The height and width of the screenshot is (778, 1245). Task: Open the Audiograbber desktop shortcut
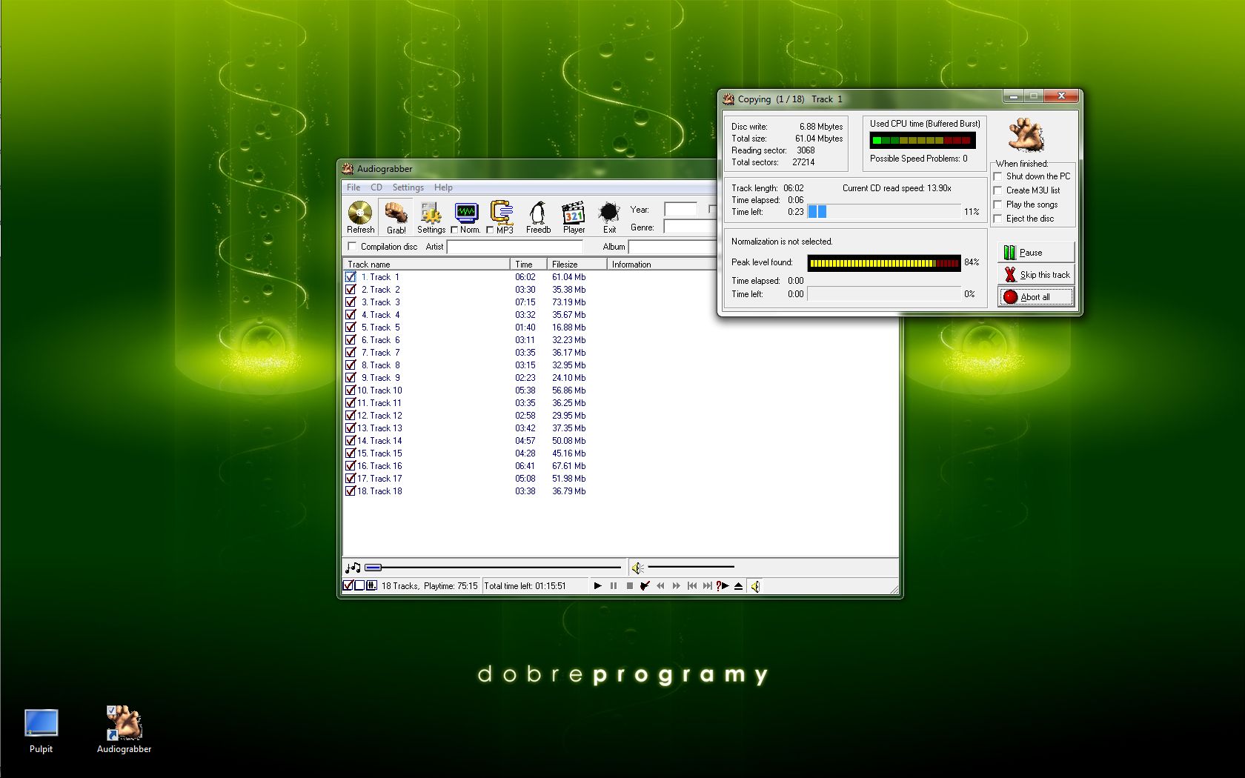click(x=124, y=730)
